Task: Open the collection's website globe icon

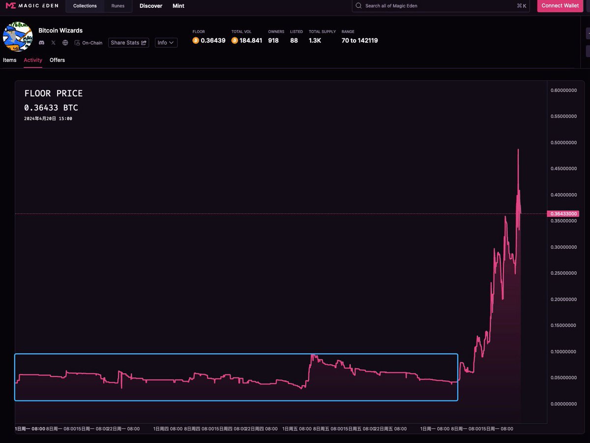Action: pos(65,43)
